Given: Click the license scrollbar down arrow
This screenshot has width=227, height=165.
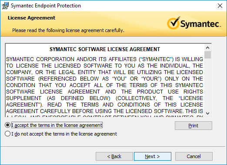Looking at the screenshot, I should click(207, 113).
